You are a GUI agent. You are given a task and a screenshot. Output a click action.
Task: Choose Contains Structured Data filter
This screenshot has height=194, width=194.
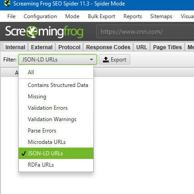click(56, 85)
